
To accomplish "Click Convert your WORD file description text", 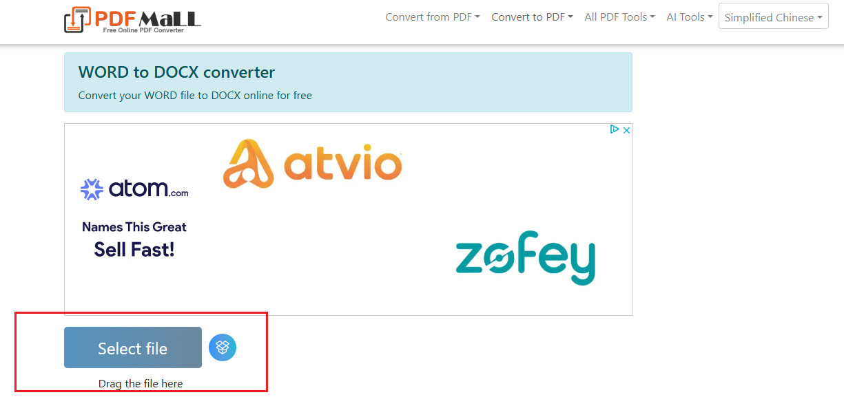I will click(x=195, y=96).
